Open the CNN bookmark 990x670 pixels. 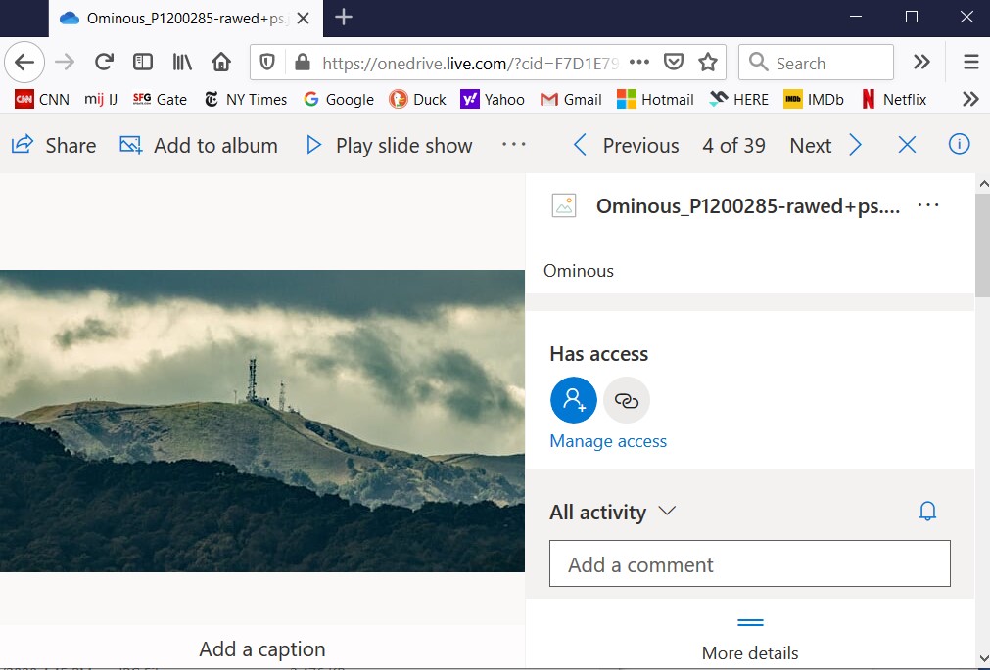(x=42, y=99)
